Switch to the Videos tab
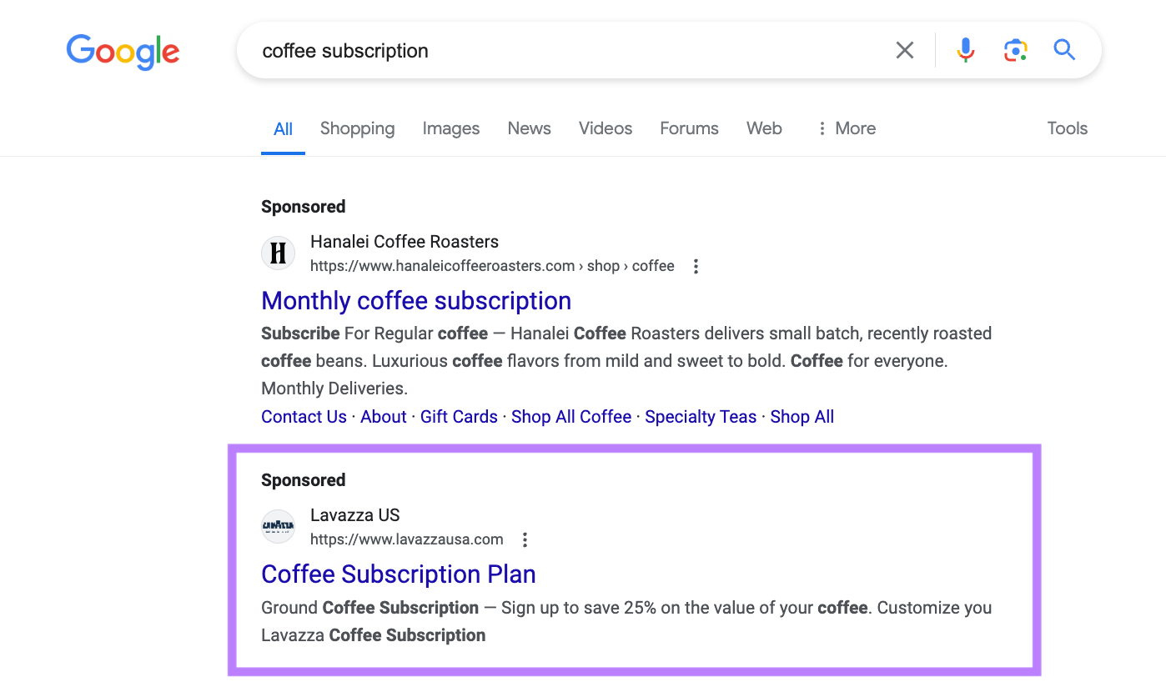Image resolution: width=1166 pixels, height=687 pixels. click(605, 128)
